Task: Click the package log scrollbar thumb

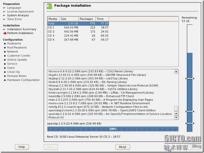Action: pyautogui.click(x=176, y=109)
